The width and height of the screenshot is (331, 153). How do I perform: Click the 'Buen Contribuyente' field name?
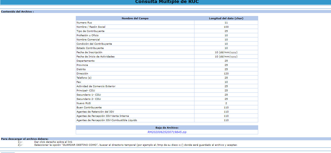(89, 108)
